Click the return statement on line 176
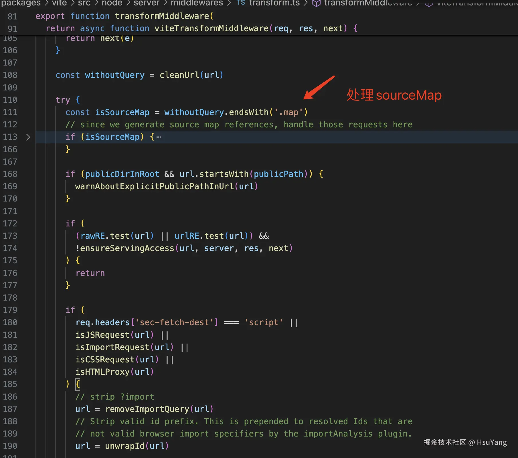 point(90,273)
